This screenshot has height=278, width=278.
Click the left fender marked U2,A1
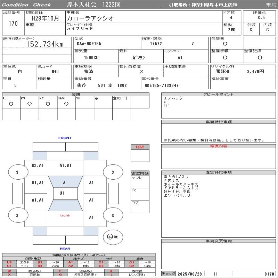click(36, 168)
